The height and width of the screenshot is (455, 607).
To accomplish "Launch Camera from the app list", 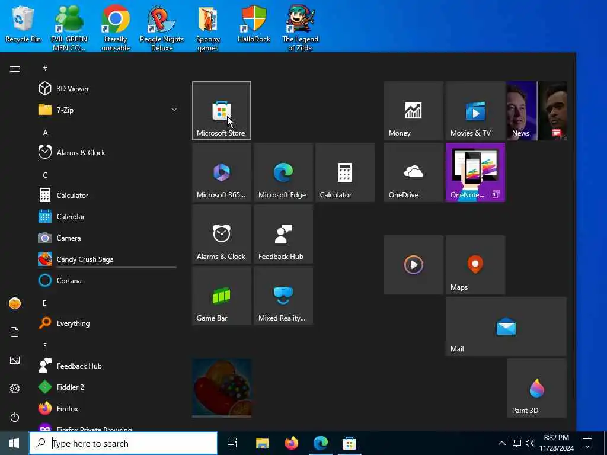I will (107, 238).
